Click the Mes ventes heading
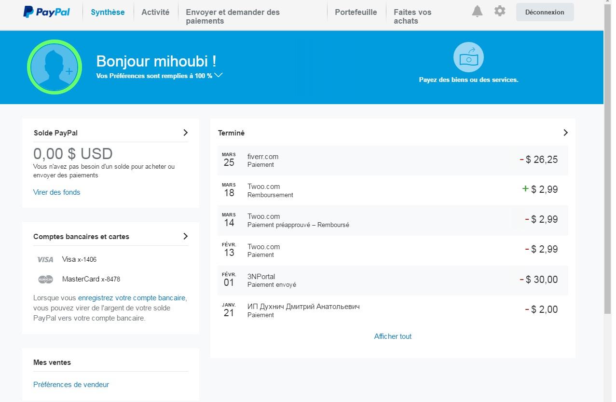The image size is (616, 402). click(52, 362)
